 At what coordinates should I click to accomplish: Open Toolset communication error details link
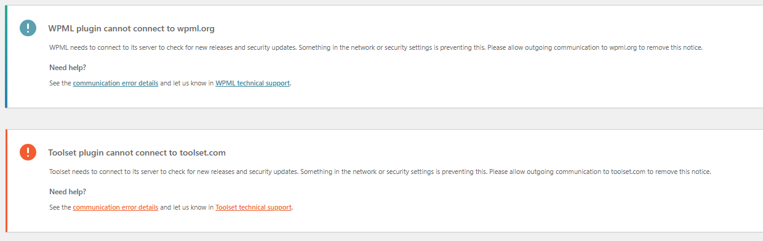click(x=116, y=208)
